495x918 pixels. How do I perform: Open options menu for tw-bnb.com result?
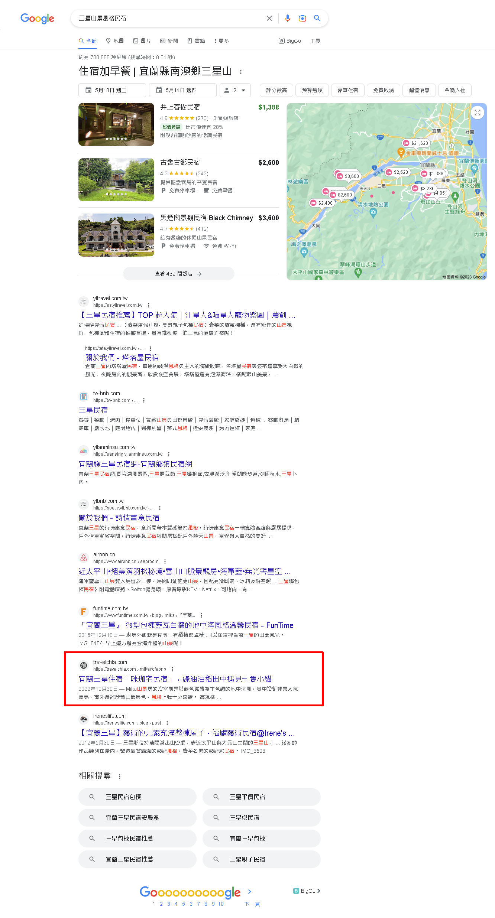[144, 400]
